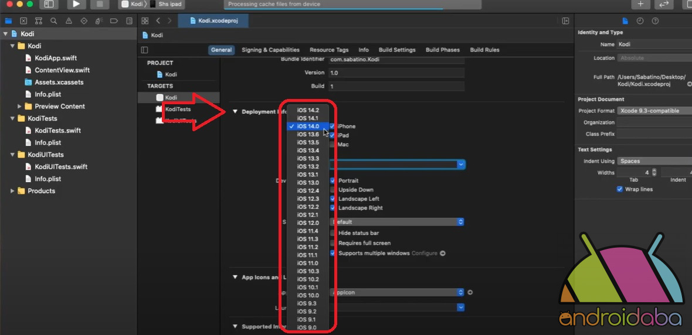This screenshot has height=335, width=692.
Task: Open the Breakpoint navigator
Action: tap(114, 20)
